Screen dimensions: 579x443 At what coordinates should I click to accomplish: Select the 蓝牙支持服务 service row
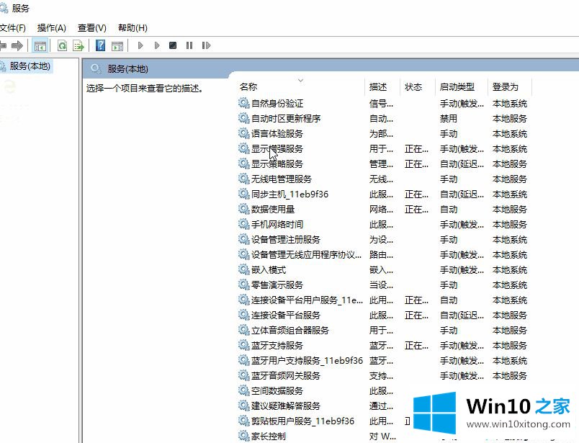[277, 346]
